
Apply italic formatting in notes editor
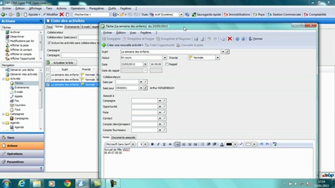click(158, 144)
